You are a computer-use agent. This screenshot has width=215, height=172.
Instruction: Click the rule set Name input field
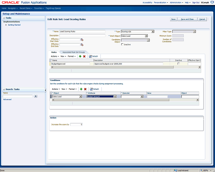tap(82, 31)
